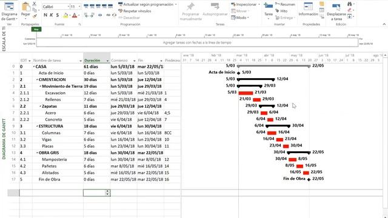Toggle underline with the S button
This screenshot has height=218, width=388.
[58, 15]
